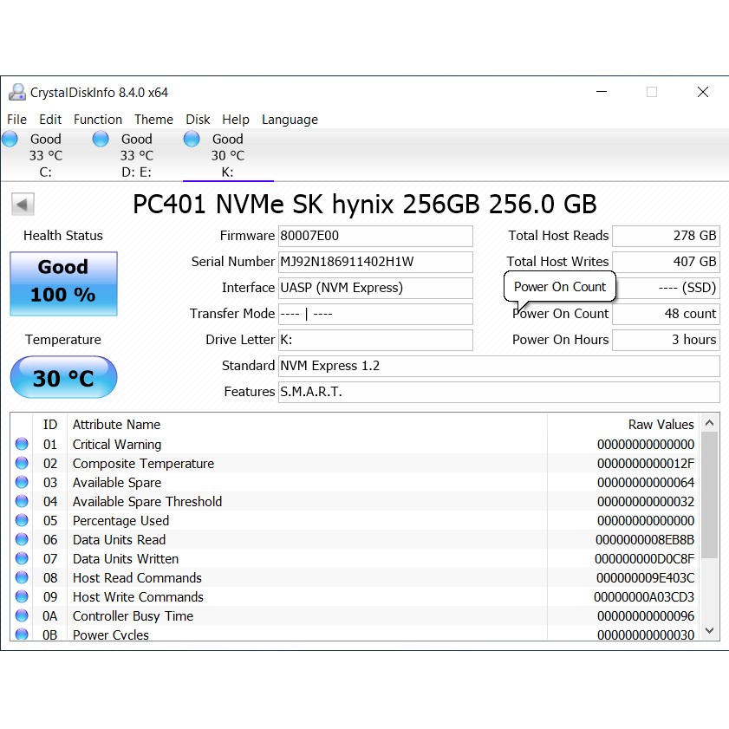The width and height of the screenshot is (729, 729).
Task: Open the Help menu
Action: click(x=236, y=119)
